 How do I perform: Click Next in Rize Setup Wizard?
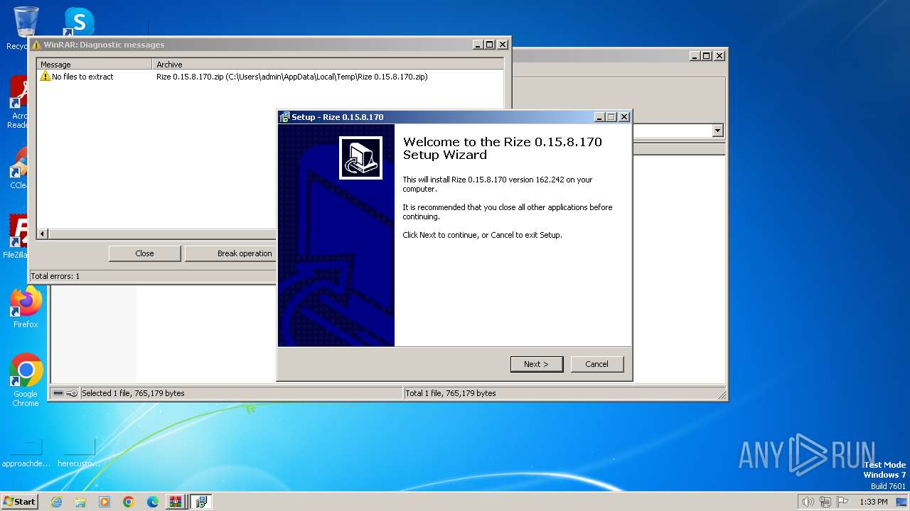tap(537, 364)
